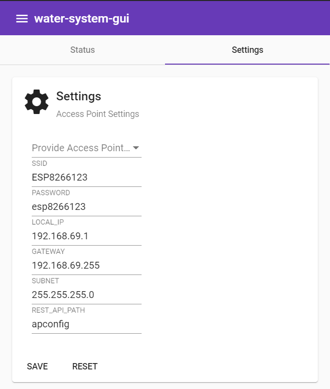Click the SUBNET floating label
Screen dimensions: 330x389
pyautogui.click(x=45, y=281)
